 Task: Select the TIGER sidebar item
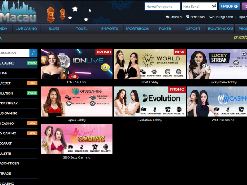point(19,164)
